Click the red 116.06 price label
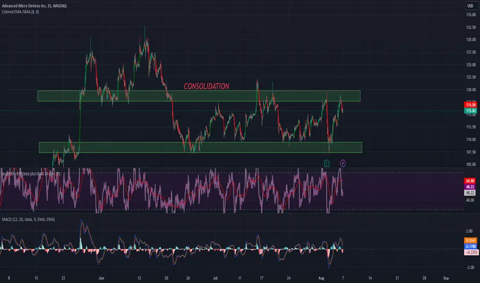Image resolution: width=480 pixels, height=283 pixels. [x=471, y=104]
